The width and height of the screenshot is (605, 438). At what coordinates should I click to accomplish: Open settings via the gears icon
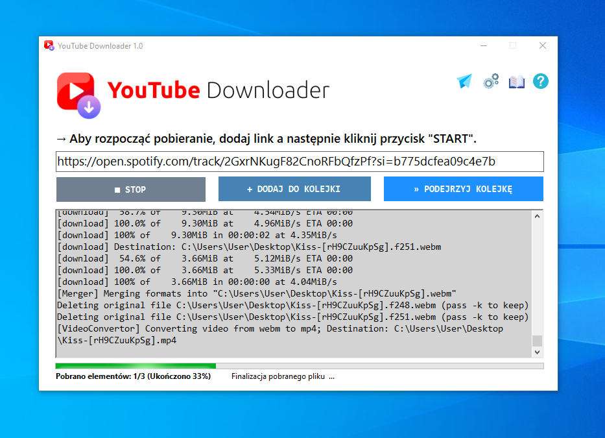(491, 81)
